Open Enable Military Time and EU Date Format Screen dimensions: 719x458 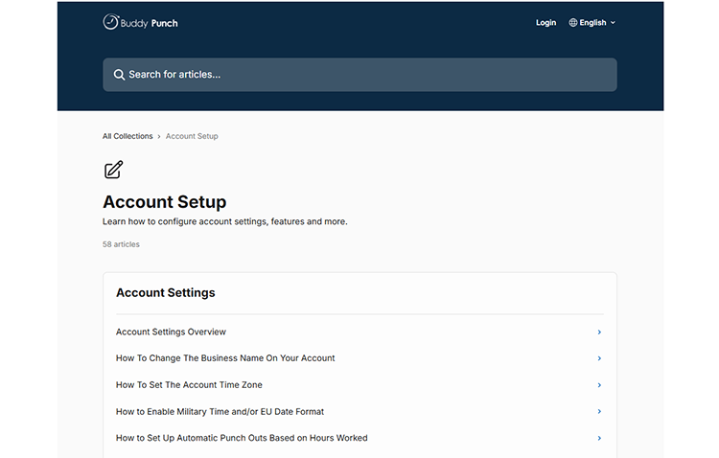(220, 412)
